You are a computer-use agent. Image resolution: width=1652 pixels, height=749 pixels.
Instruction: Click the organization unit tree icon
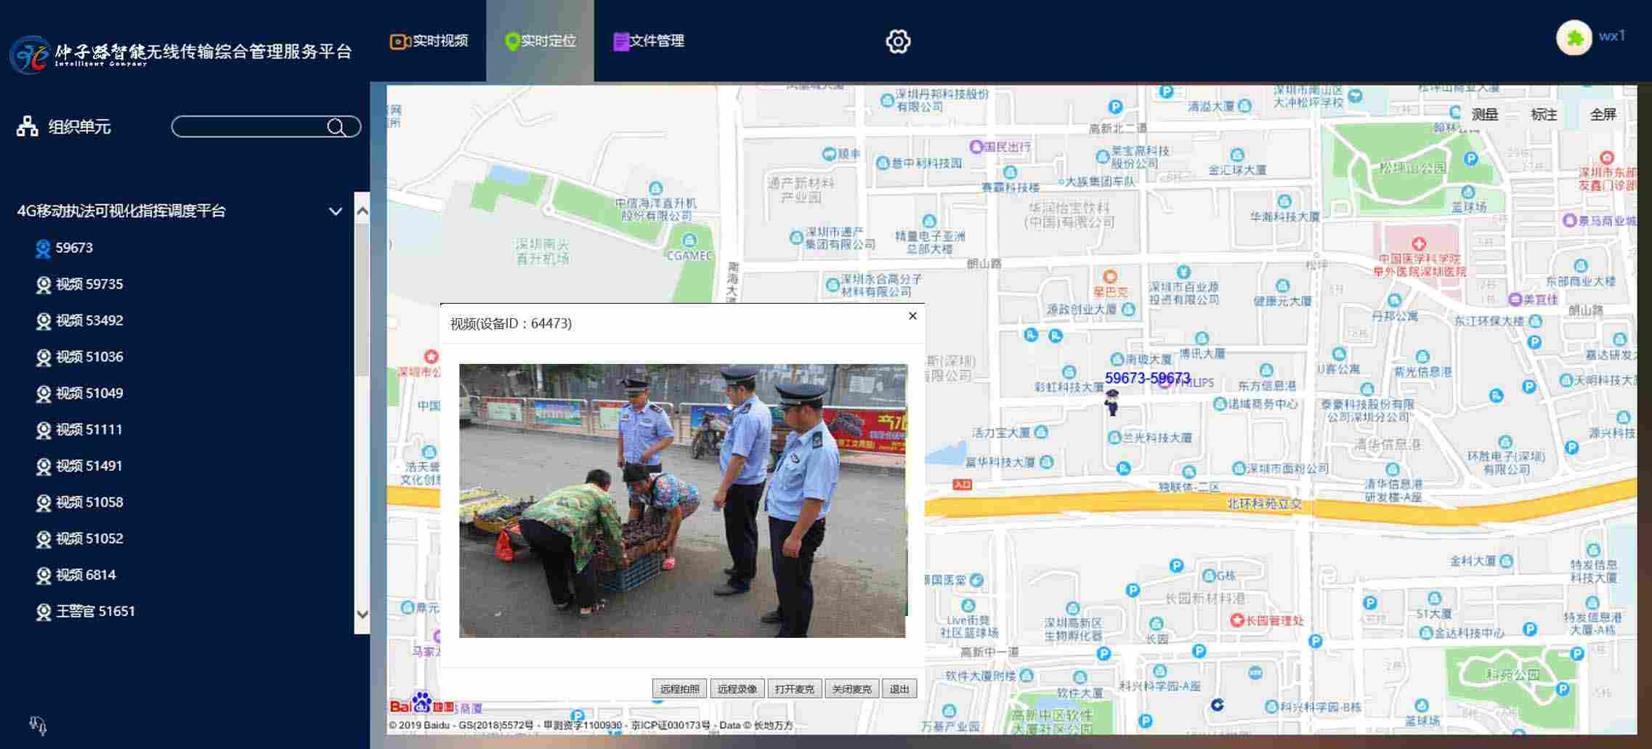coord(28,126)
